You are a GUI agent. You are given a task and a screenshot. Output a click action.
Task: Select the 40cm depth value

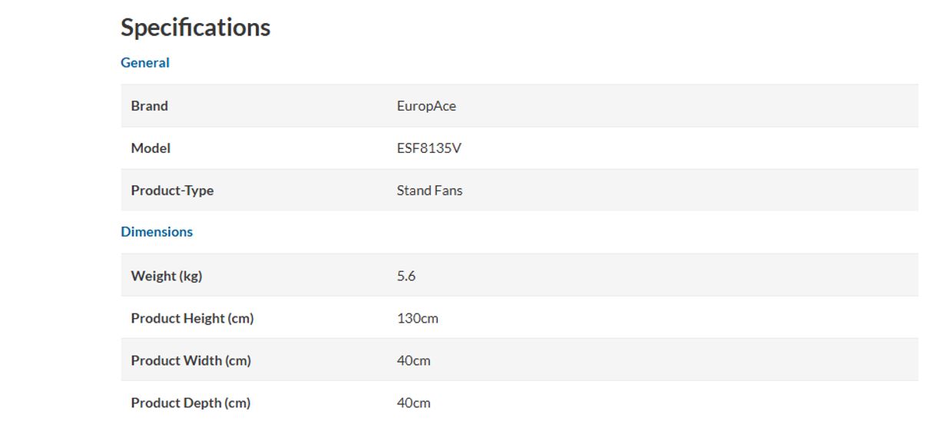pos(413,403)
